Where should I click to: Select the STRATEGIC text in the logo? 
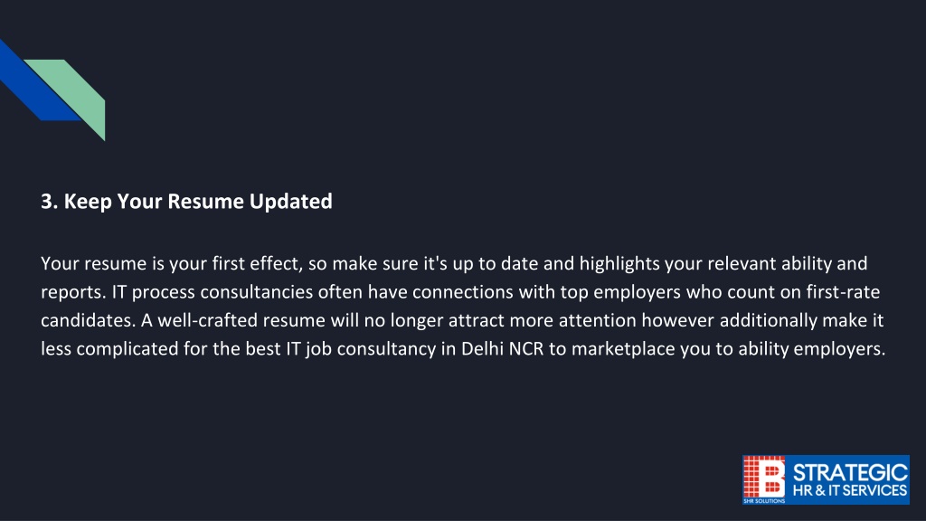(849, 472)
